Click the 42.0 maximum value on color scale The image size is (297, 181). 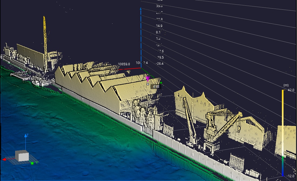[291, 90]
